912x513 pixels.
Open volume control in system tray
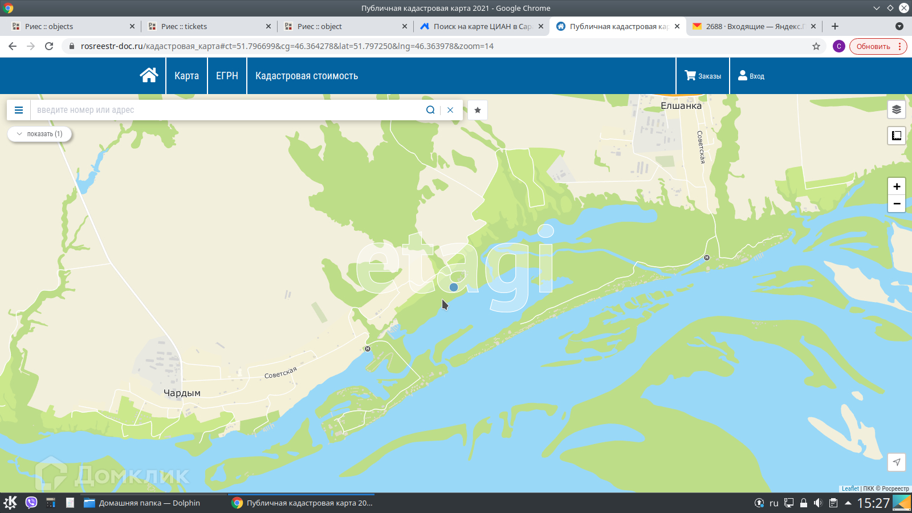(x=818, y=503)
